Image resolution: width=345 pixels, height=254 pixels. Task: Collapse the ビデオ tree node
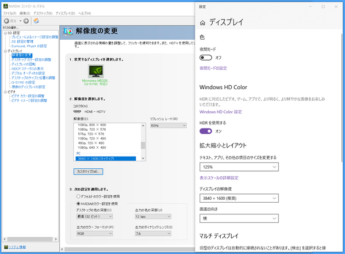[5, 92]
